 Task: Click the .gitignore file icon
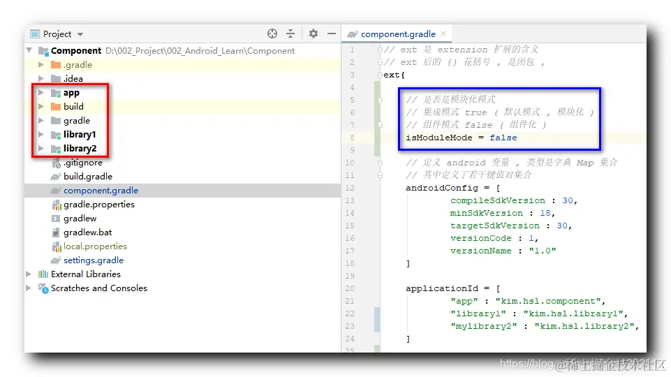point(56,163)
